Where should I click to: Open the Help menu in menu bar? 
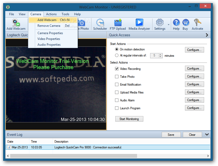pos(77,14)
